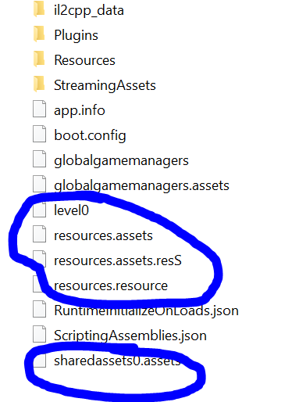Click the boot.config file name
The width and height of the screenshot is (306, 402).
coord(90,135)
